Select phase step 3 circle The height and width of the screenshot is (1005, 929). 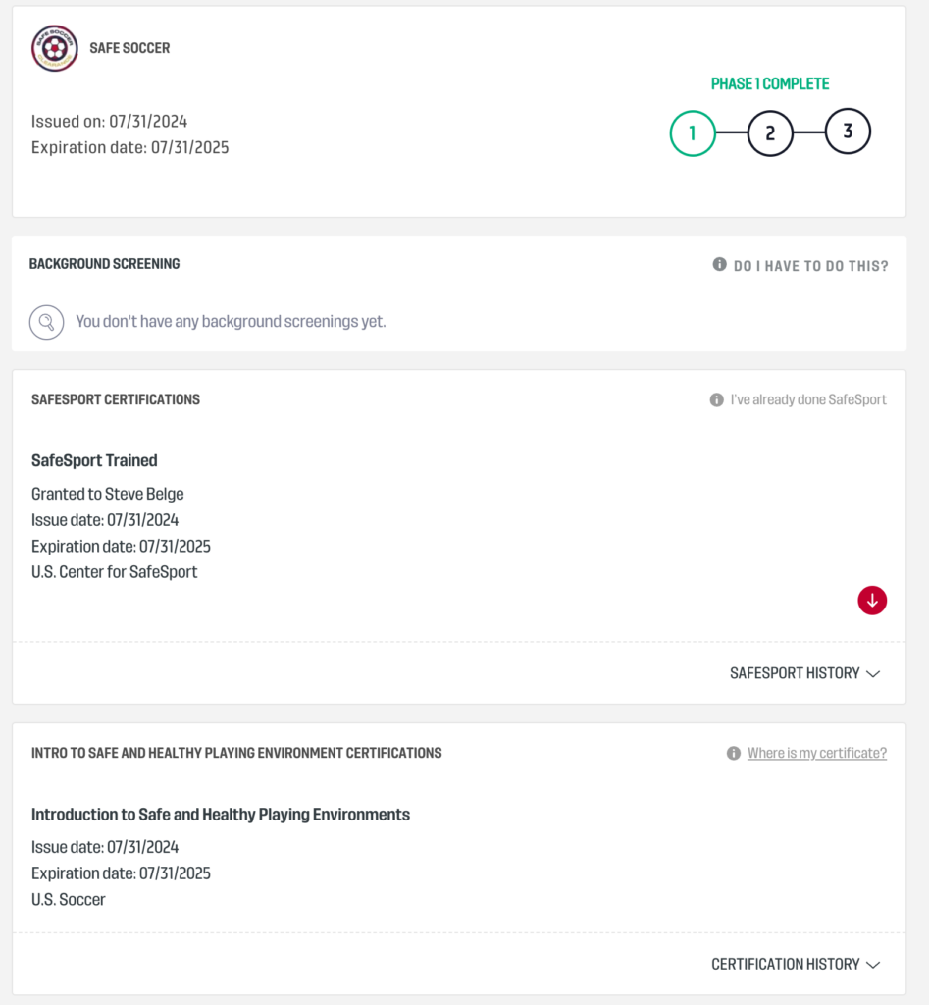(848, 132)
